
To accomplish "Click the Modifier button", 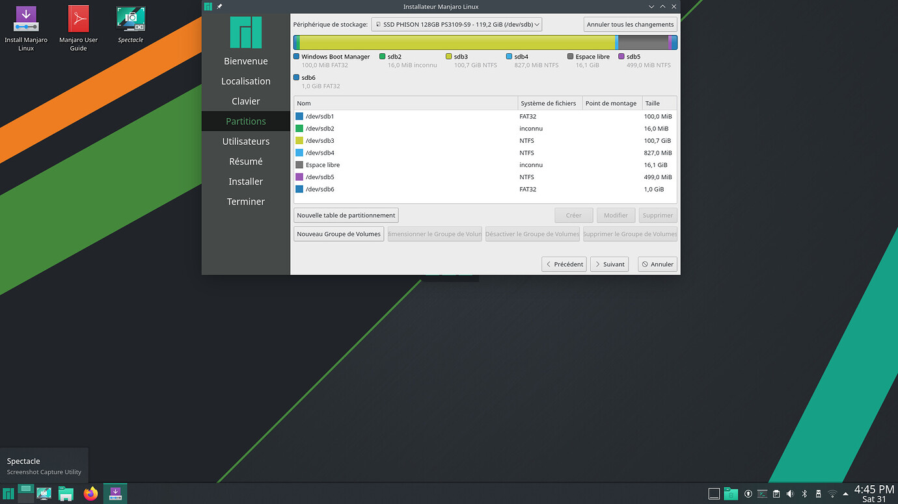I will tap(616, 215).
